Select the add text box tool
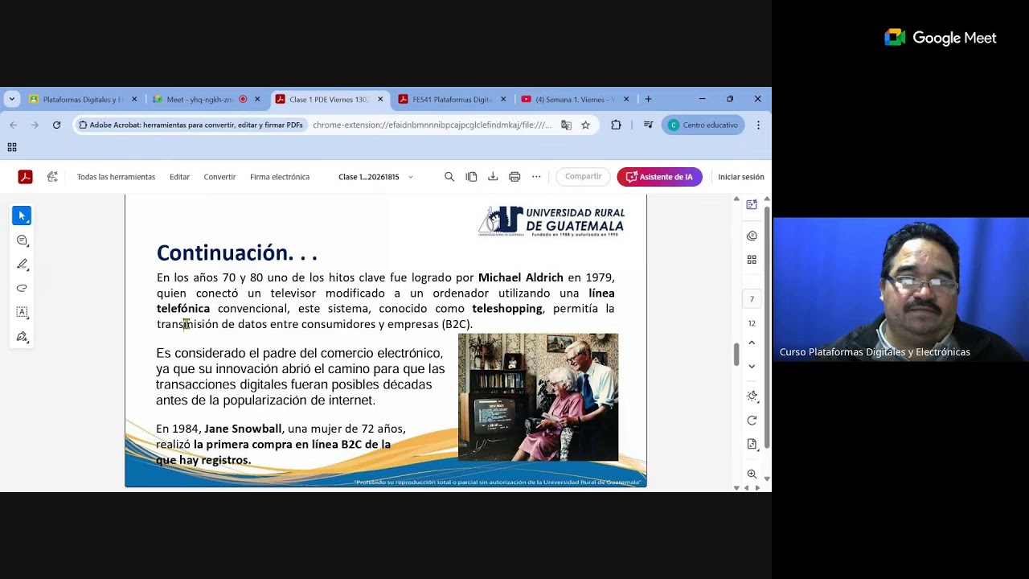Viewport: 1029px width, 579px height. coord(22,312)
